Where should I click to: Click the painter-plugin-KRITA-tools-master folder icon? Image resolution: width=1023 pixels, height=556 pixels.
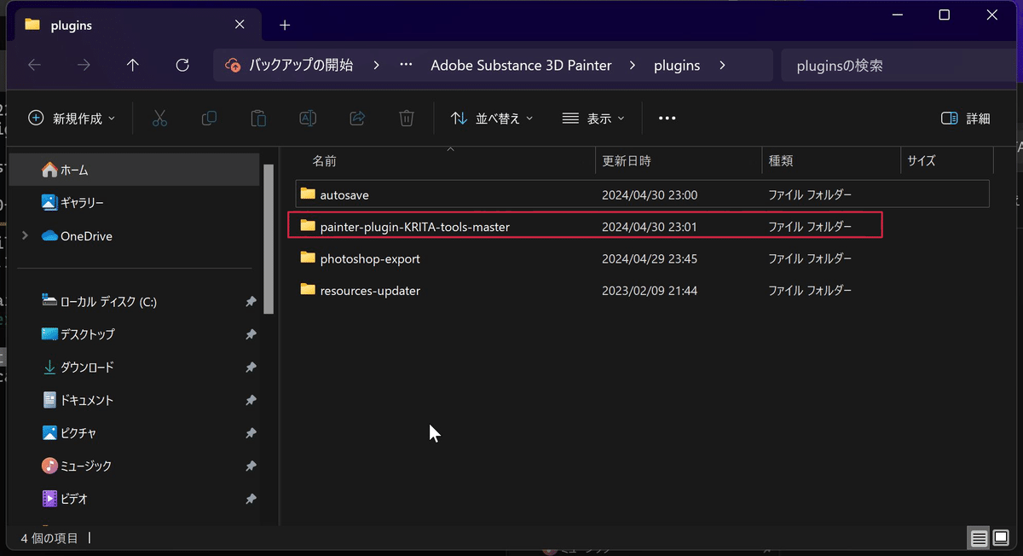[x=308, y=226]
